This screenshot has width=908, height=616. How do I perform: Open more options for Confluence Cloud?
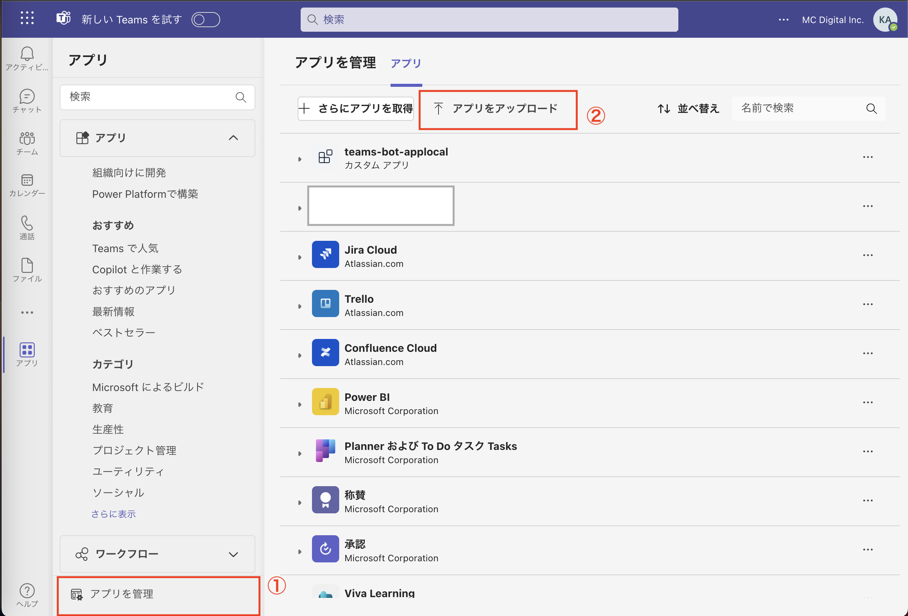click(868, 353)
